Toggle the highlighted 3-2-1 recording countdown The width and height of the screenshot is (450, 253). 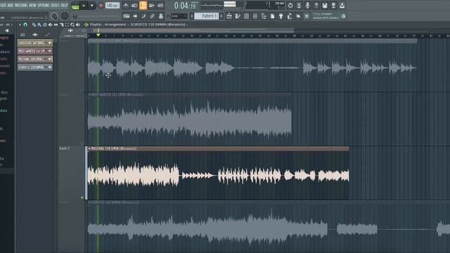pyautogui.click(x=143, y=5)
